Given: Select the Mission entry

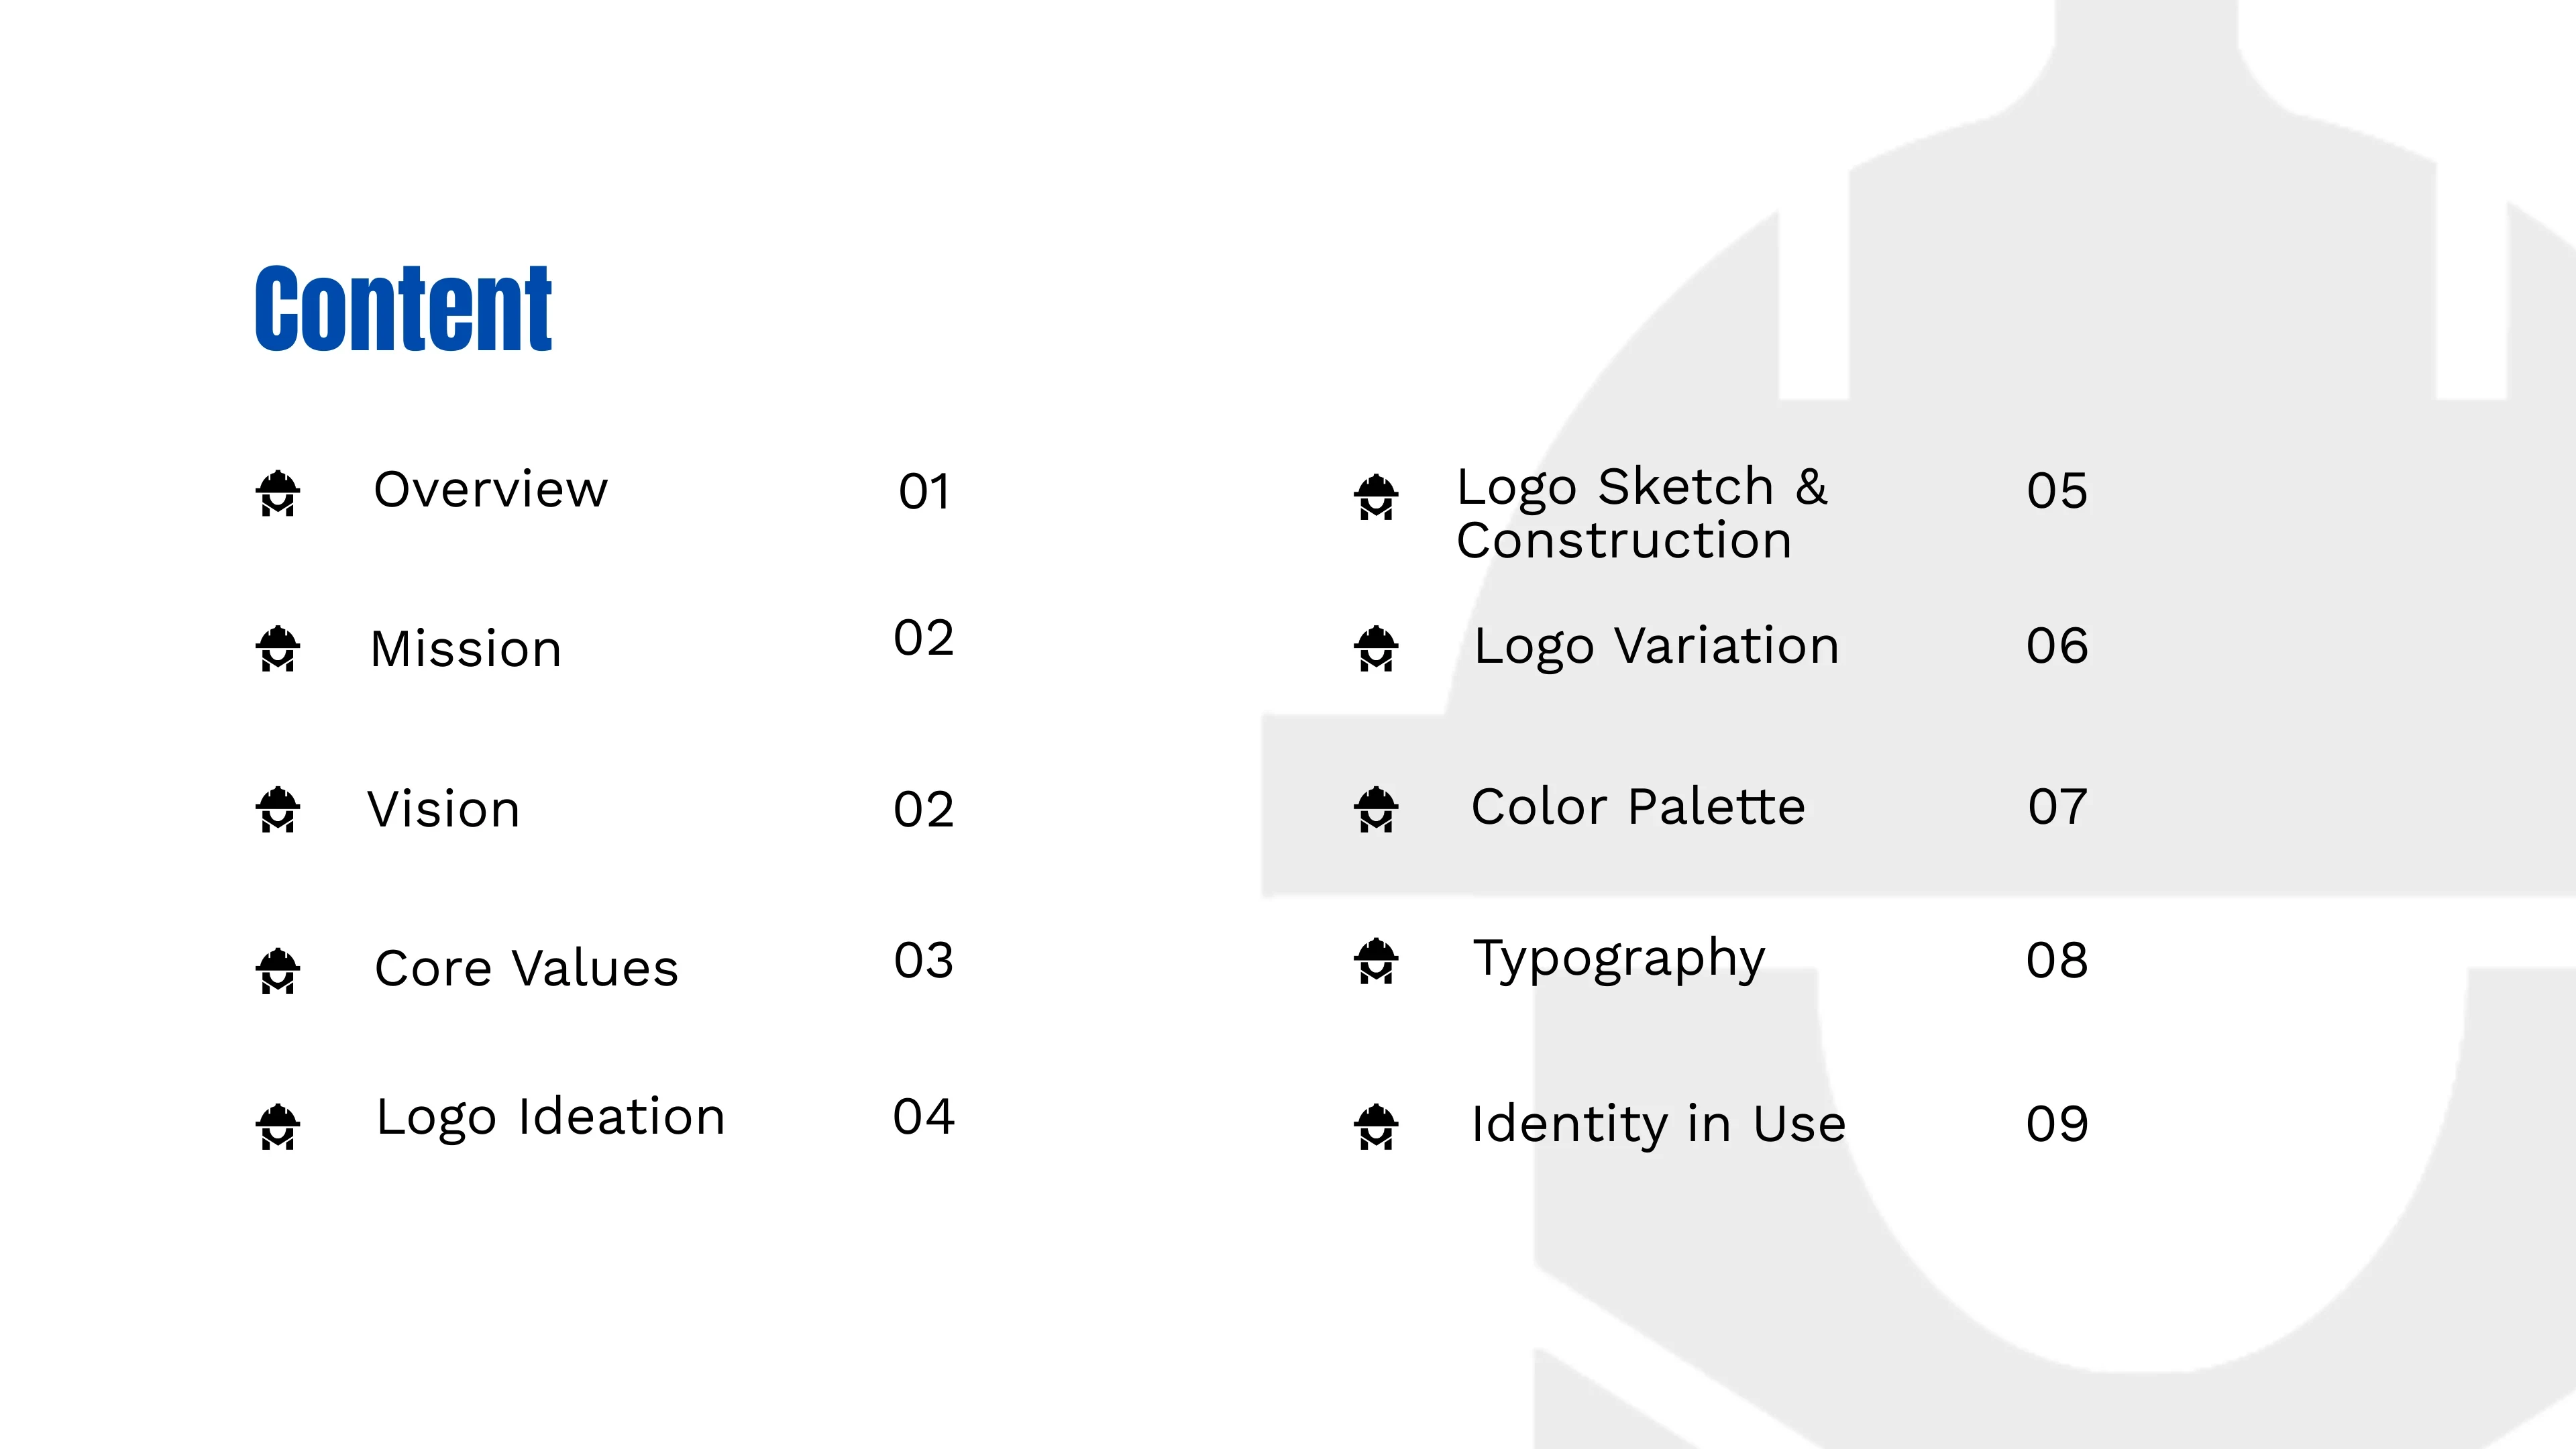Looking at the screenshot, I should 466,649.
